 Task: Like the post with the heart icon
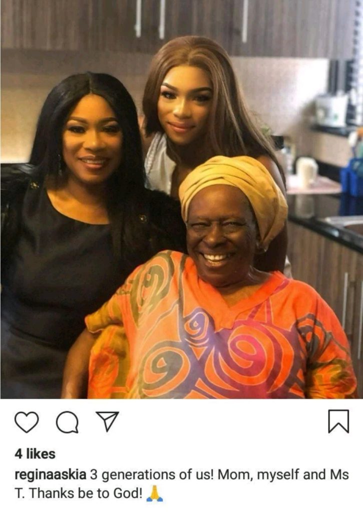point(27,422)
